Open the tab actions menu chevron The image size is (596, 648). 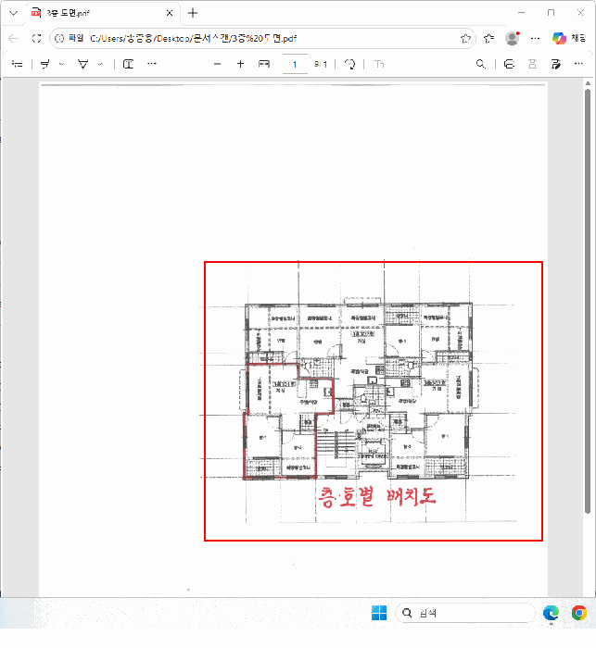coord(13,13)
